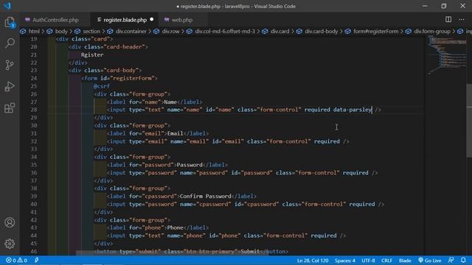This screenshot has width=472, height=265.
Task: Open the Source Control view
Action: [10, 65]
